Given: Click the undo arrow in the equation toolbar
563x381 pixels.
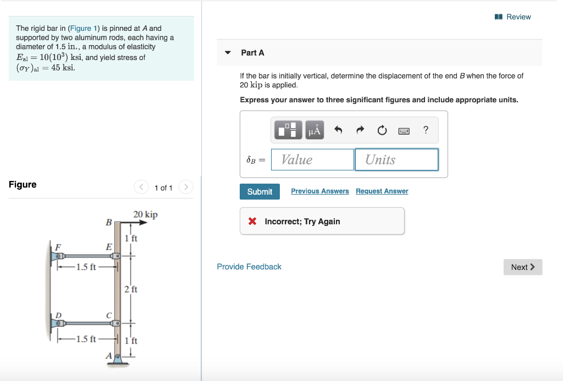Looking at the screenshot, I should pyautogui.click(x=338, y=130).
